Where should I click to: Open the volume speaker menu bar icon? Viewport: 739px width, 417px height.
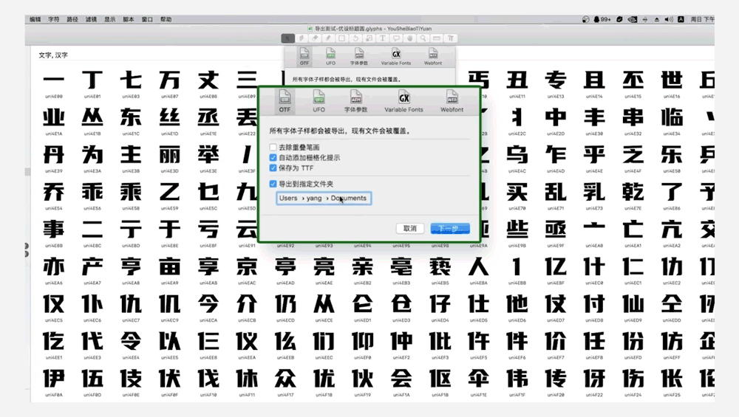(668, 19)
